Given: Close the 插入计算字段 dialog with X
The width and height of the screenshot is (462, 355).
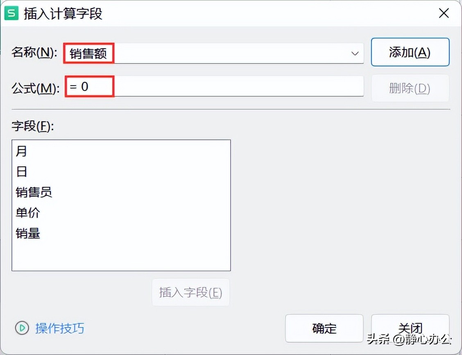Looking at the screenshot, I should [x=444, y=13].
